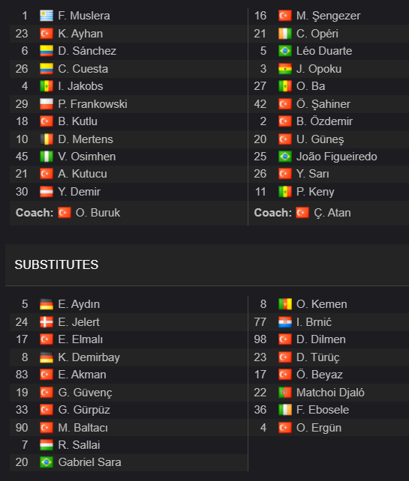Select João Figueiredo in the lineup
This screenshot has height=481, width=409.
tap(336, 157)
